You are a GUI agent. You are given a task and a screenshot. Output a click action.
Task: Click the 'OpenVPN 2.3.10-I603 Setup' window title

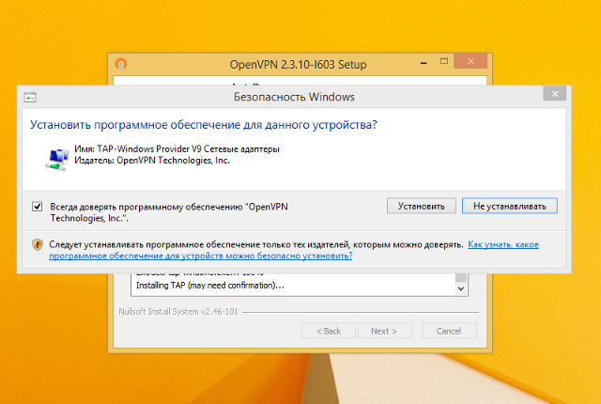pyautogui.click(x=298, y=65)
